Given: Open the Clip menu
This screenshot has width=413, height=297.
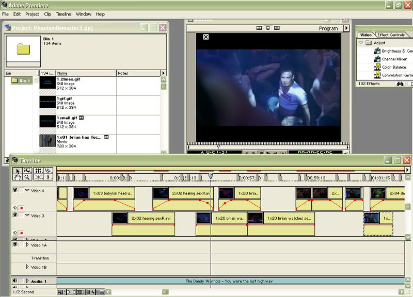Looking at the screenshot, I should pos(47,14).
